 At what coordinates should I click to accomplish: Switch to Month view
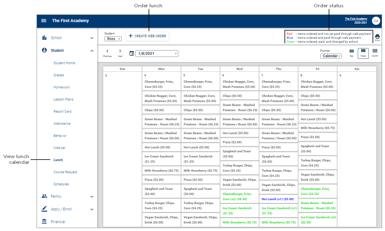point(375,53)
